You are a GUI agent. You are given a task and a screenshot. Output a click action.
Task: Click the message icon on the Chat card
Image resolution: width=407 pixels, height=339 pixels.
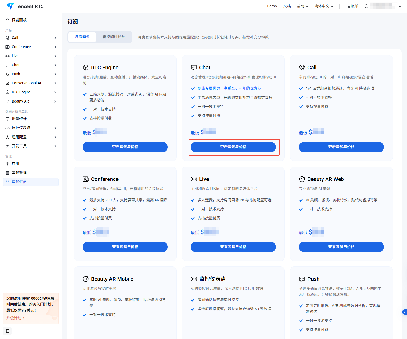[194, 68]
